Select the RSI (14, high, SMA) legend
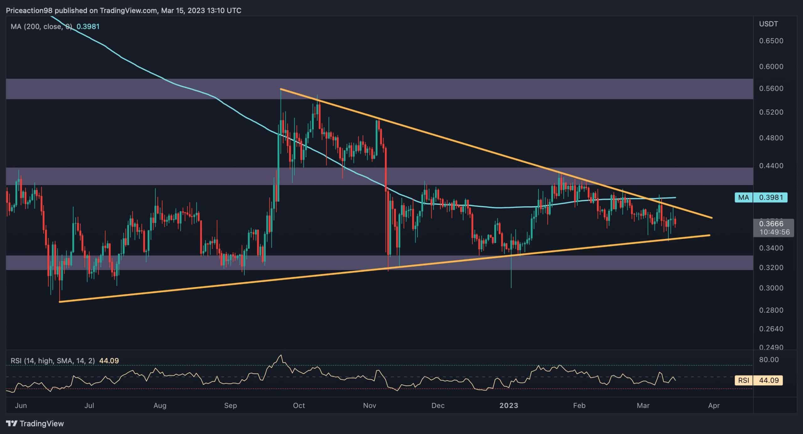 point(52,361)
